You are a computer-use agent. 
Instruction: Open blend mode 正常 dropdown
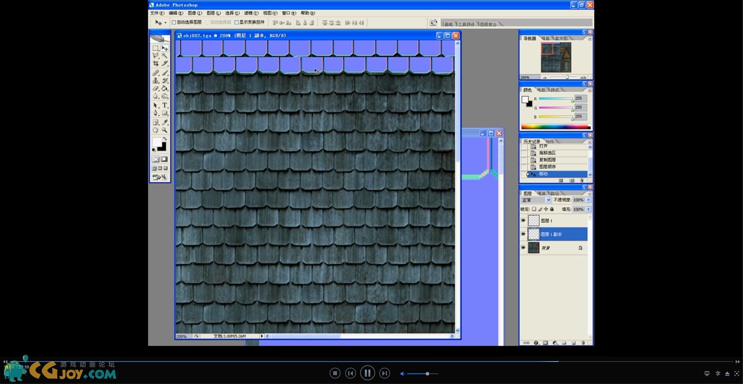pos(536,200)
